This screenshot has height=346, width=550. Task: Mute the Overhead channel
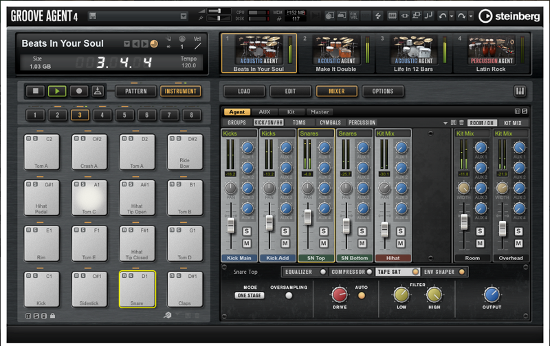[x=518, y=244]
